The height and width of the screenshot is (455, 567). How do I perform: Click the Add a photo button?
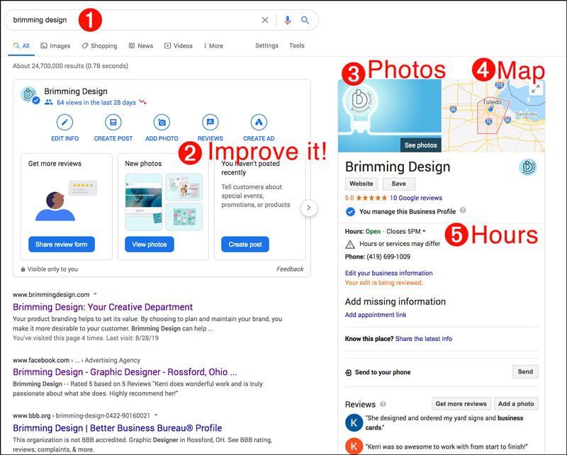(x=516, y=404)
